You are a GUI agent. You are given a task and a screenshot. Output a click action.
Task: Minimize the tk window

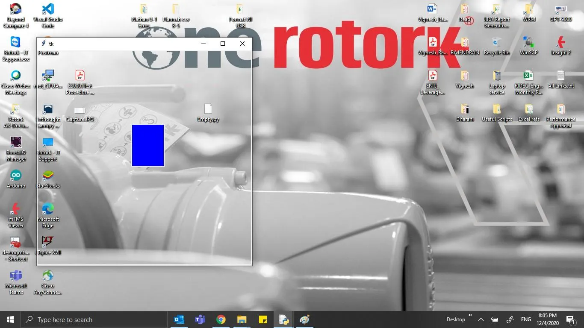(204, 44)
